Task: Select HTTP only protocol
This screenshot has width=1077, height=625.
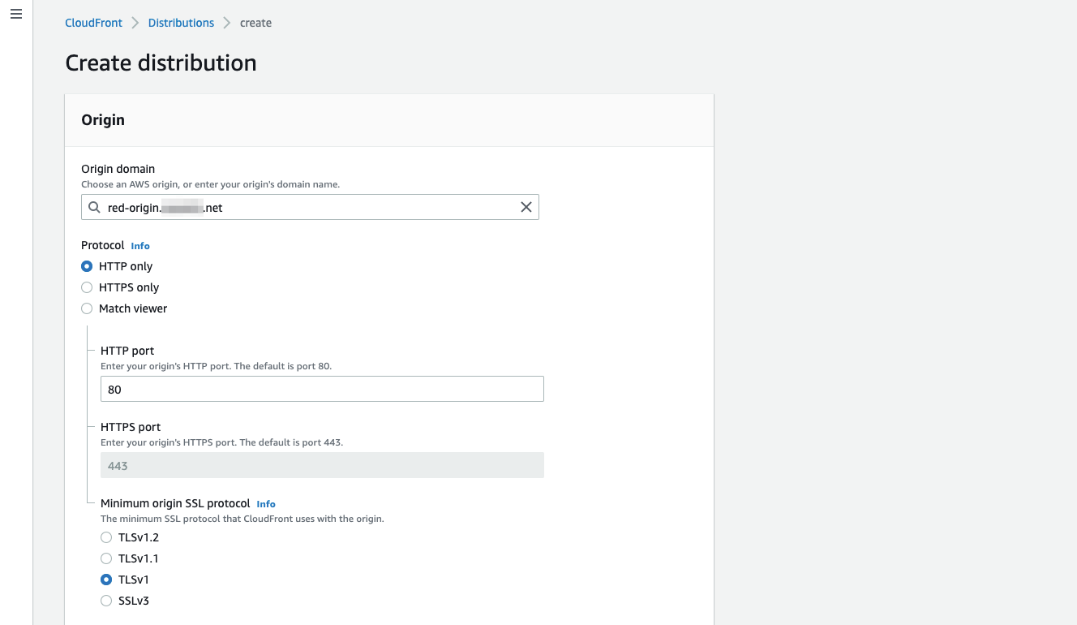Action: [87, 266]
